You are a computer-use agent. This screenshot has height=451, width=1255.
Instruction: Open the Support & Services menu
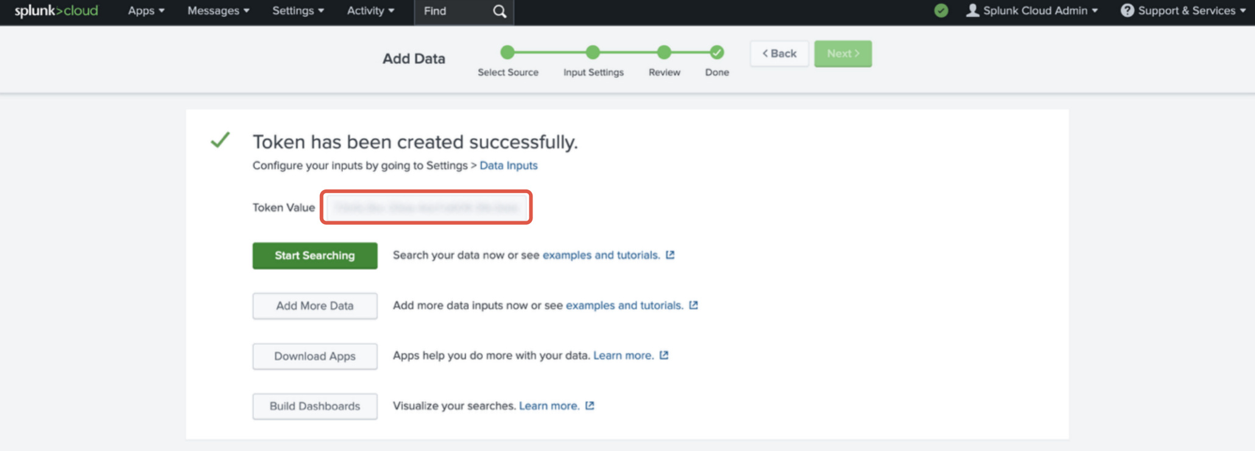[1183, 11]
